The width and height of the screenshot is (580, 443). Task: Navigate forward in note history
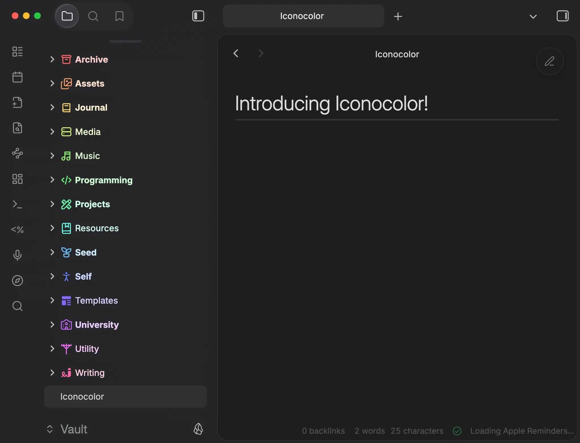[261, 53]
